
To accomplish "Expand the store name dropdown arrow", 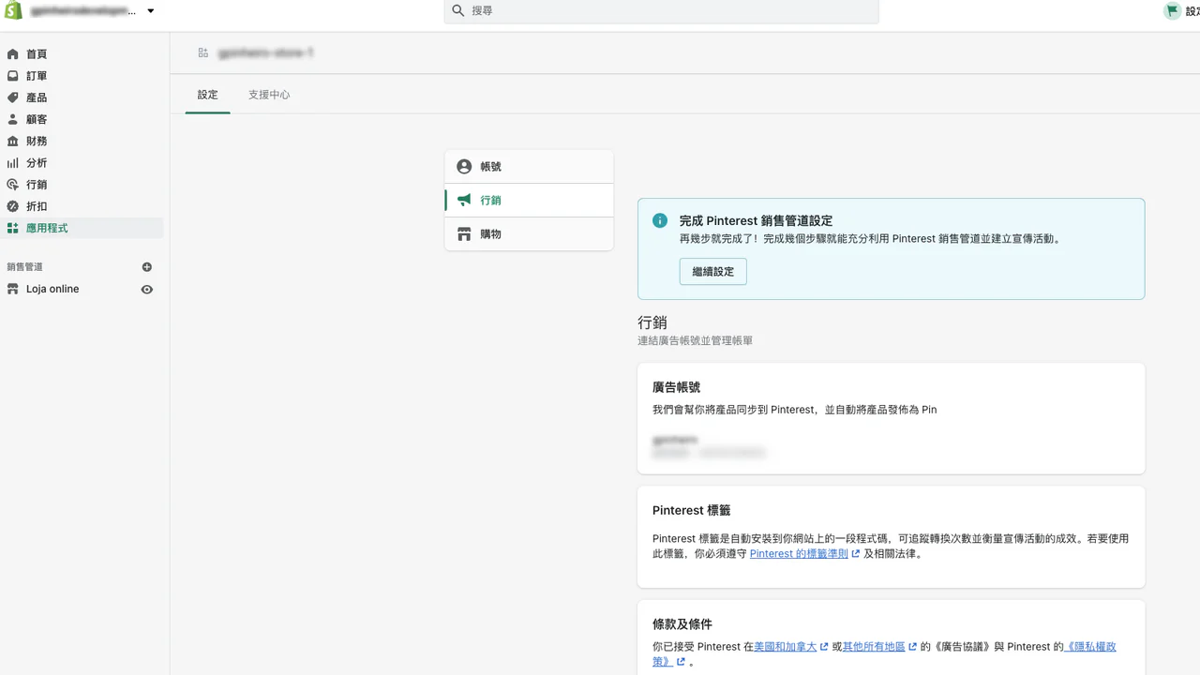I will coord(151,11).
